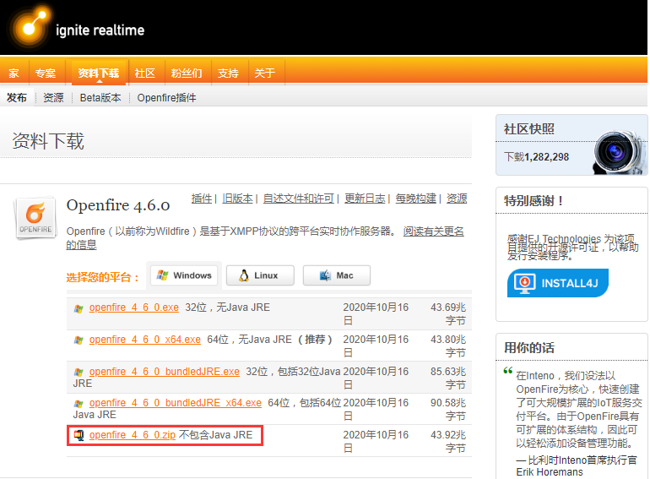Open the 社区 (Community) menu item
Viewport: 650px width, 479px height.
point(144,73)
